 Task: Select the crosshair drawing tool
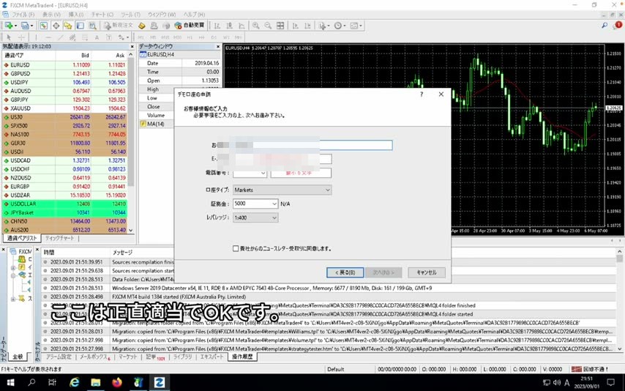coord(21,37)
